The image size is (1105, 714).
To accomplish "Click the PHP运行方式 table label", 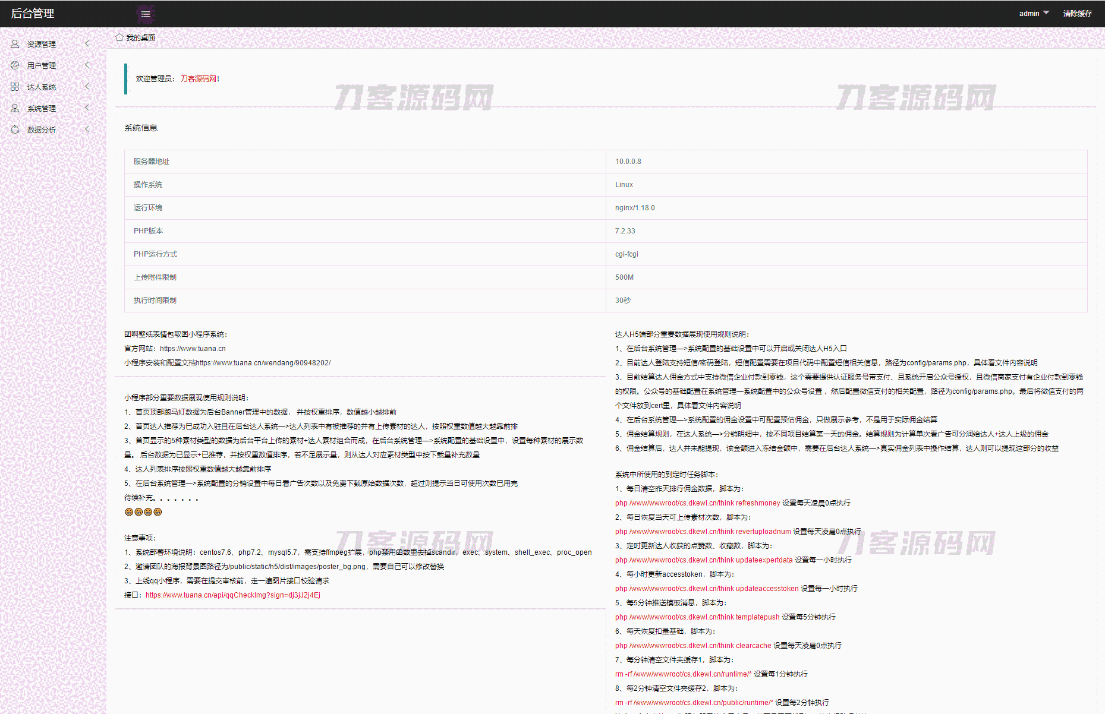I will pos(155,254).
